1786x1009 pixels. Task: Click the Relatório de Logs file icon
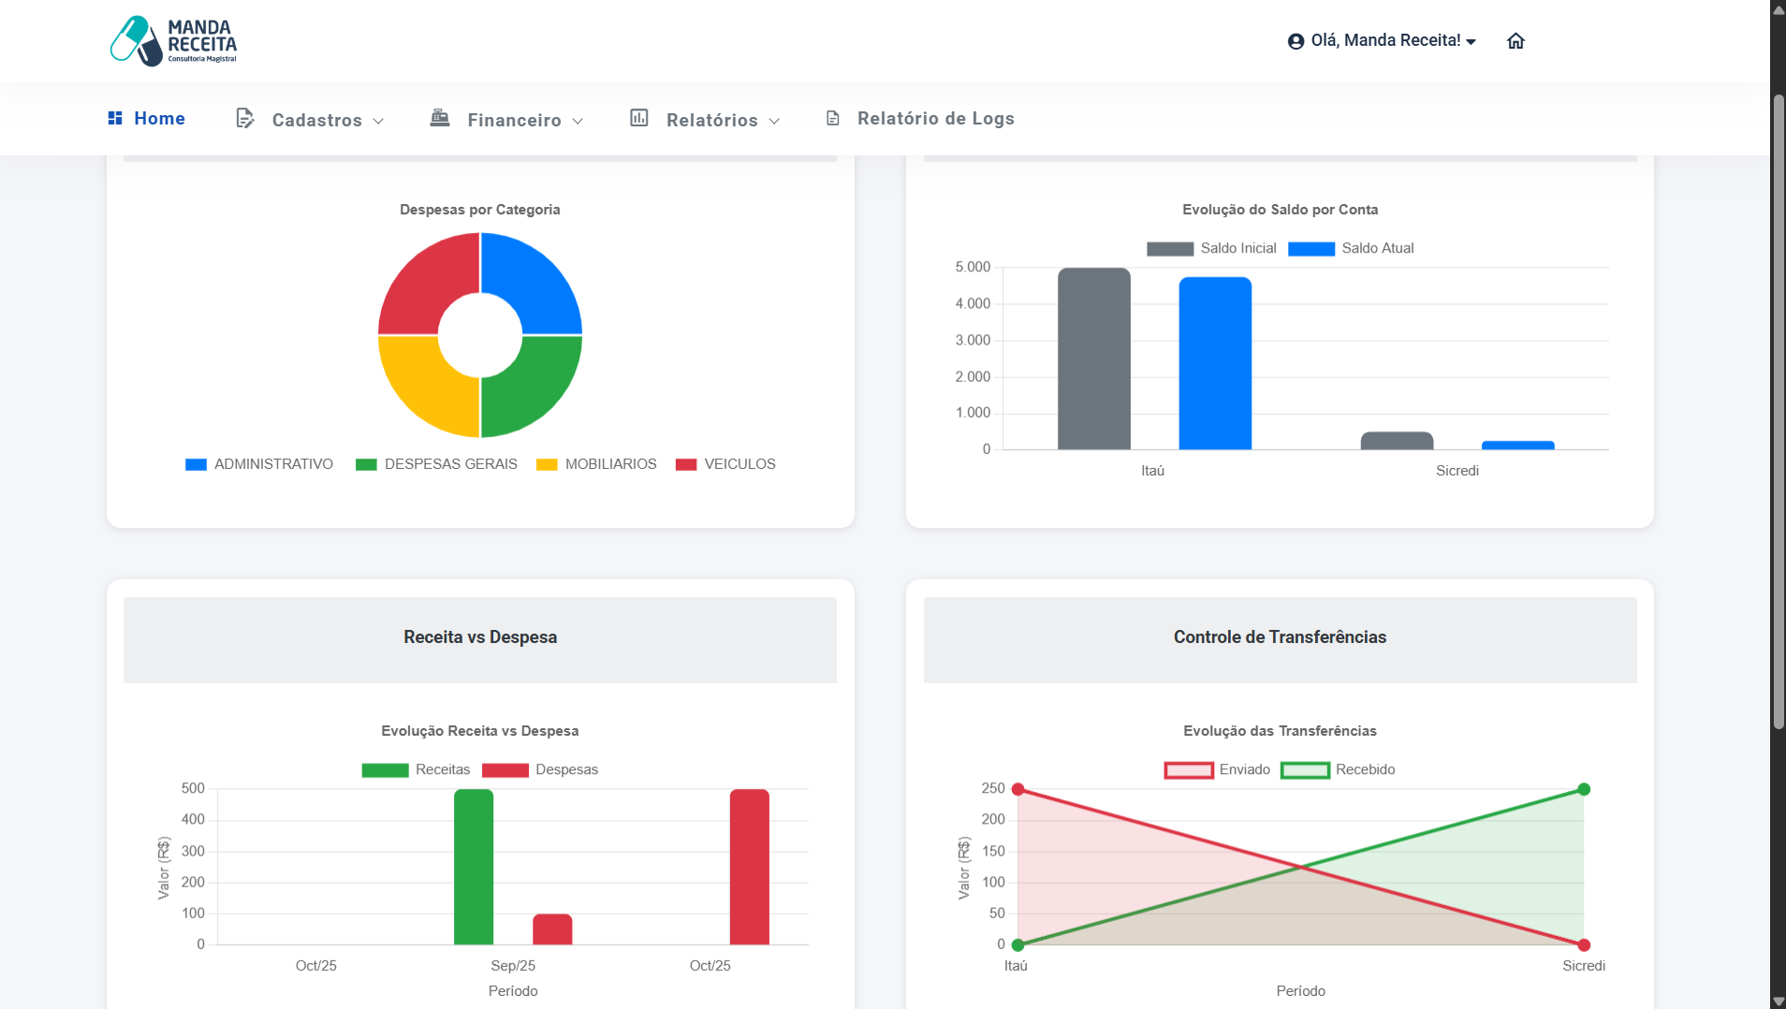coord(833,118)
